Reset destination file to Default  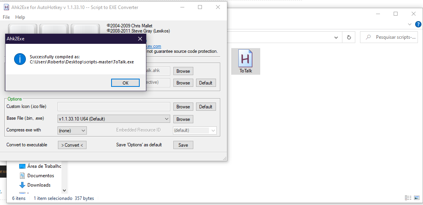click(x=206, y=83)
